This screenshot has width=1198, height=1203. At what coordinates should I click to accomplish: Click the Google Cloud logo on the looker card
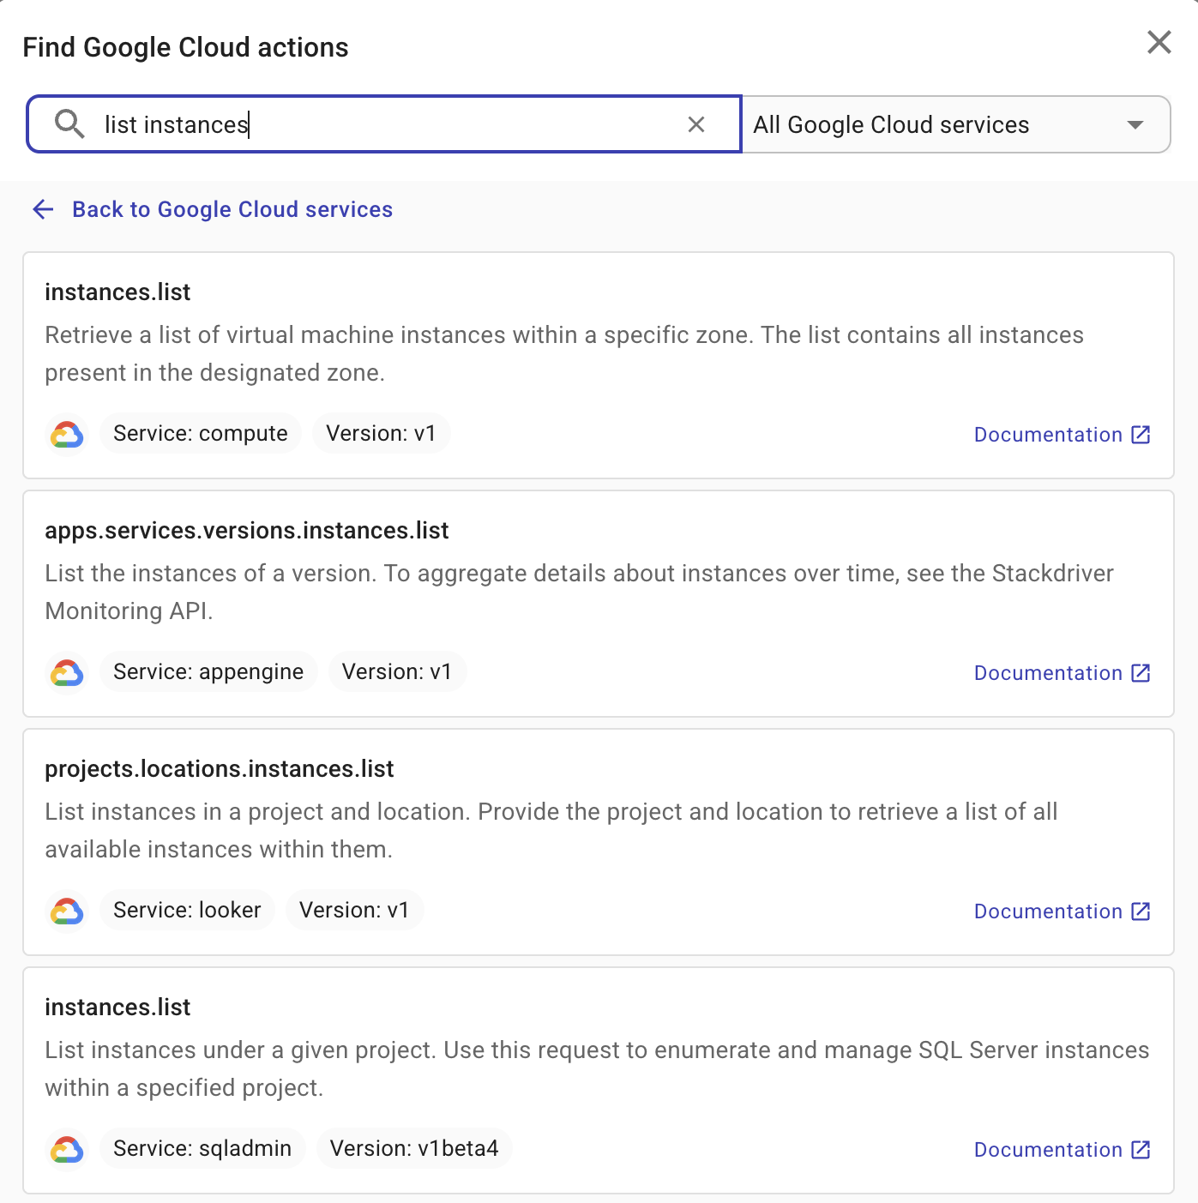[x=67, y=911]
